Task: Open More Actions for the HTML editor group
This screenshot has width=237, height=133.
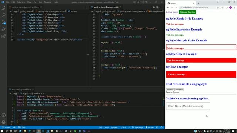Action: pyautogui.click(x=86, y=7)
